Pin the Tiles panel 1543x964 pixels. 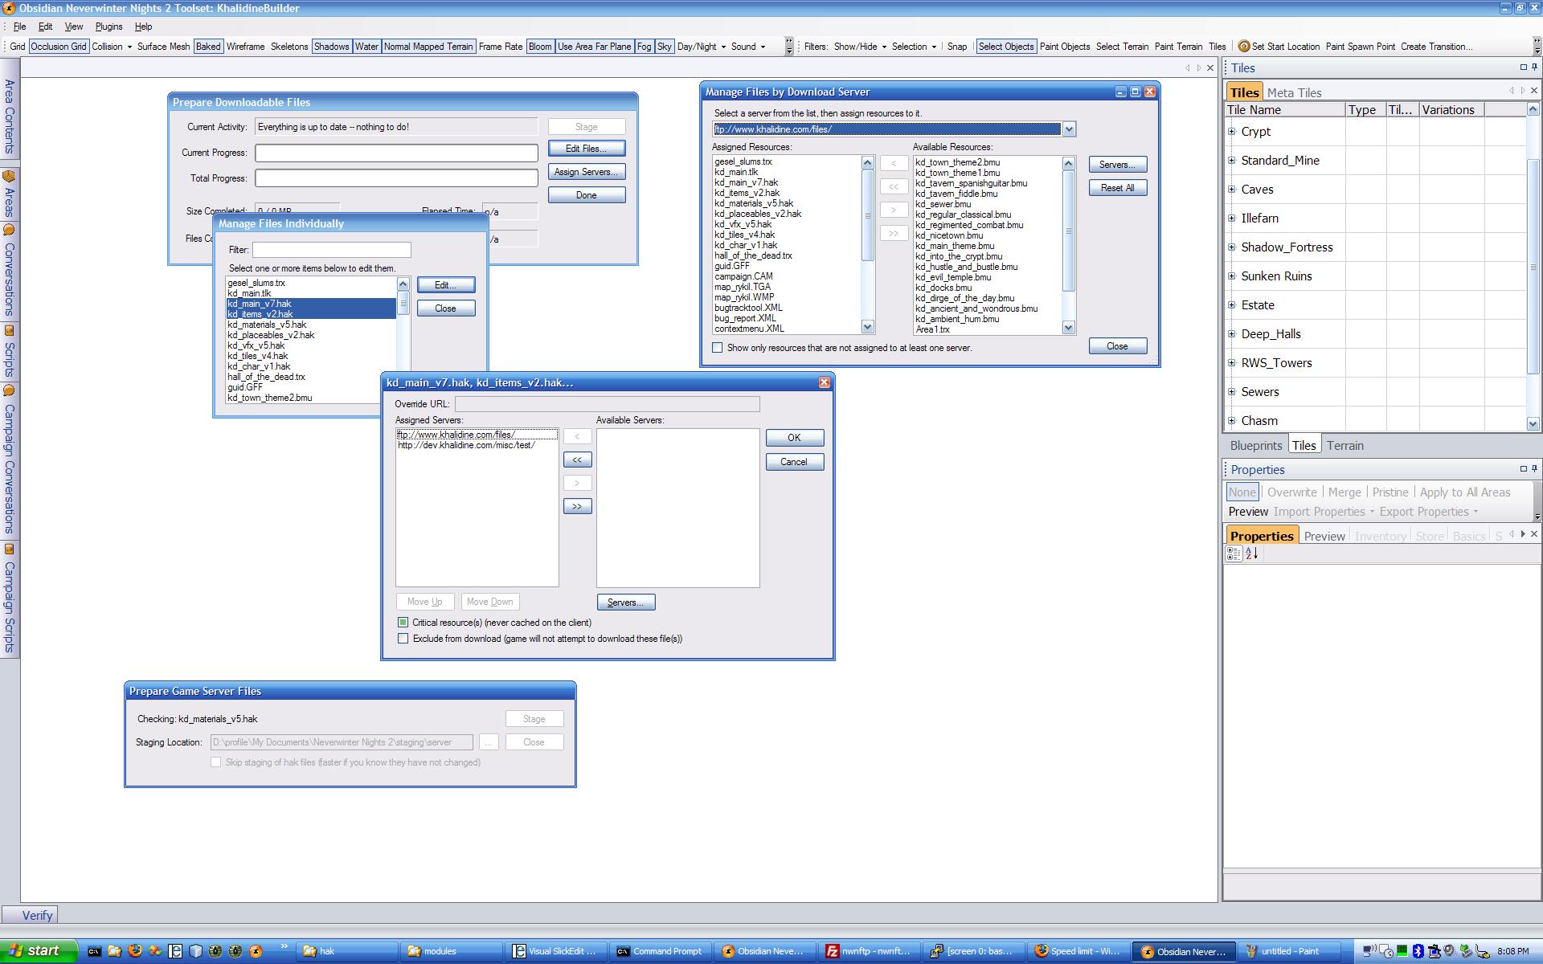(x=1534, y=67)
